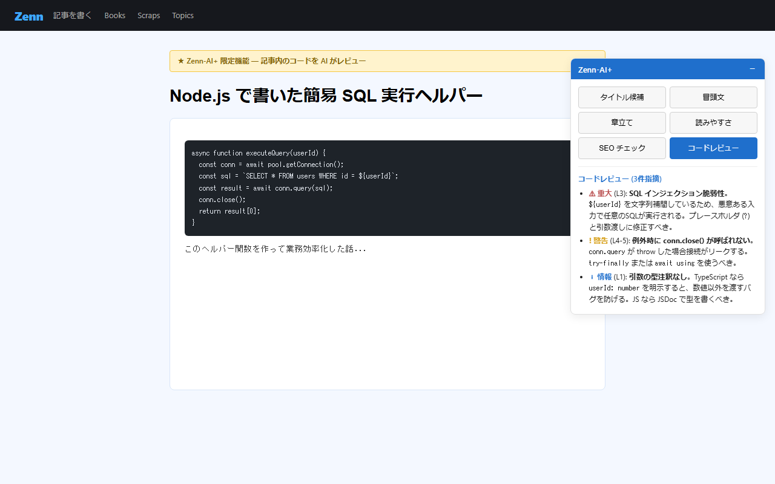
Task: Click the 例外時に conn.close() が呼ばれない finding
Action: 694,240
